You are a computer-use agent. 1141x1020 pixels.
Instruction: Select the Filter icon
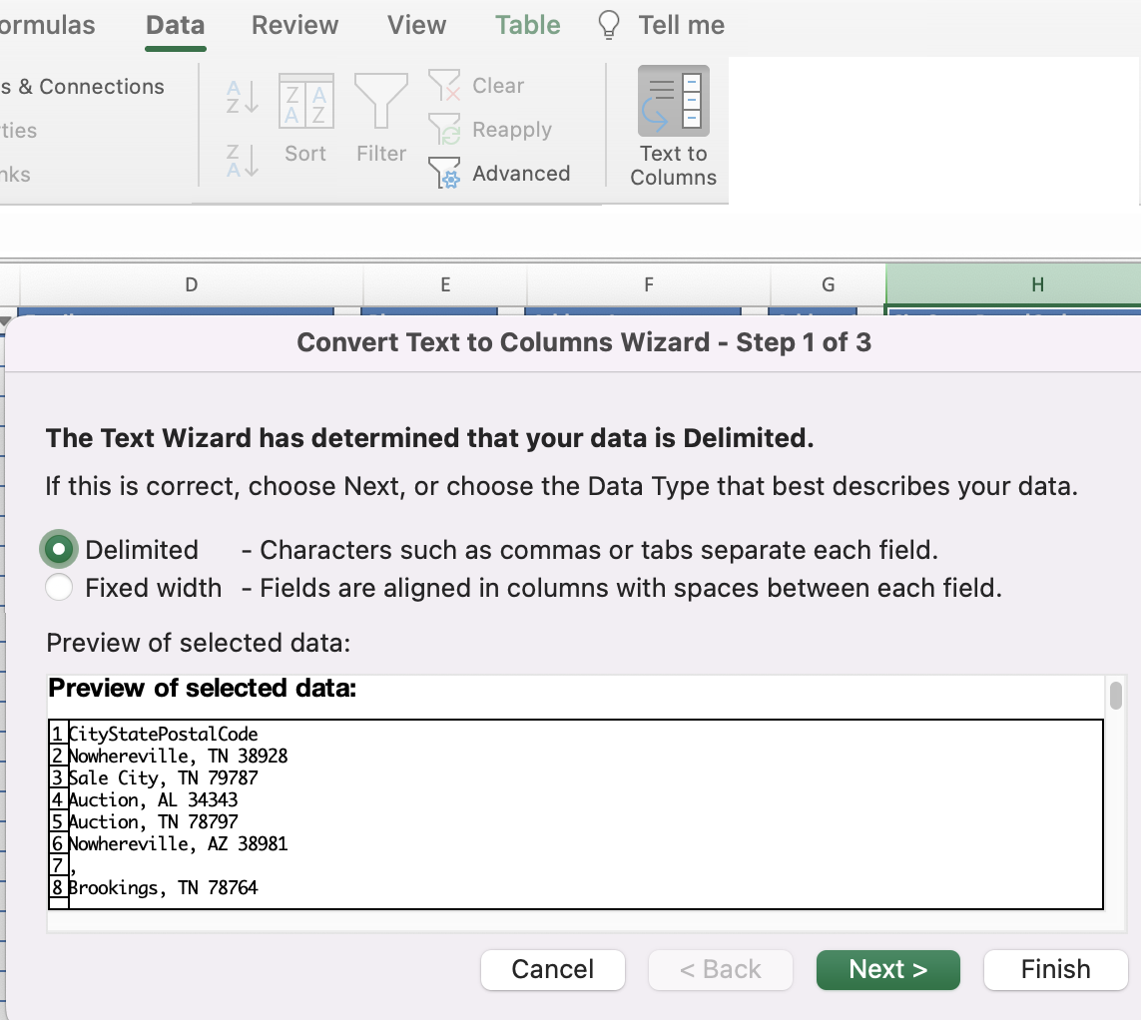pyautogui.click(x=380, y=101)
